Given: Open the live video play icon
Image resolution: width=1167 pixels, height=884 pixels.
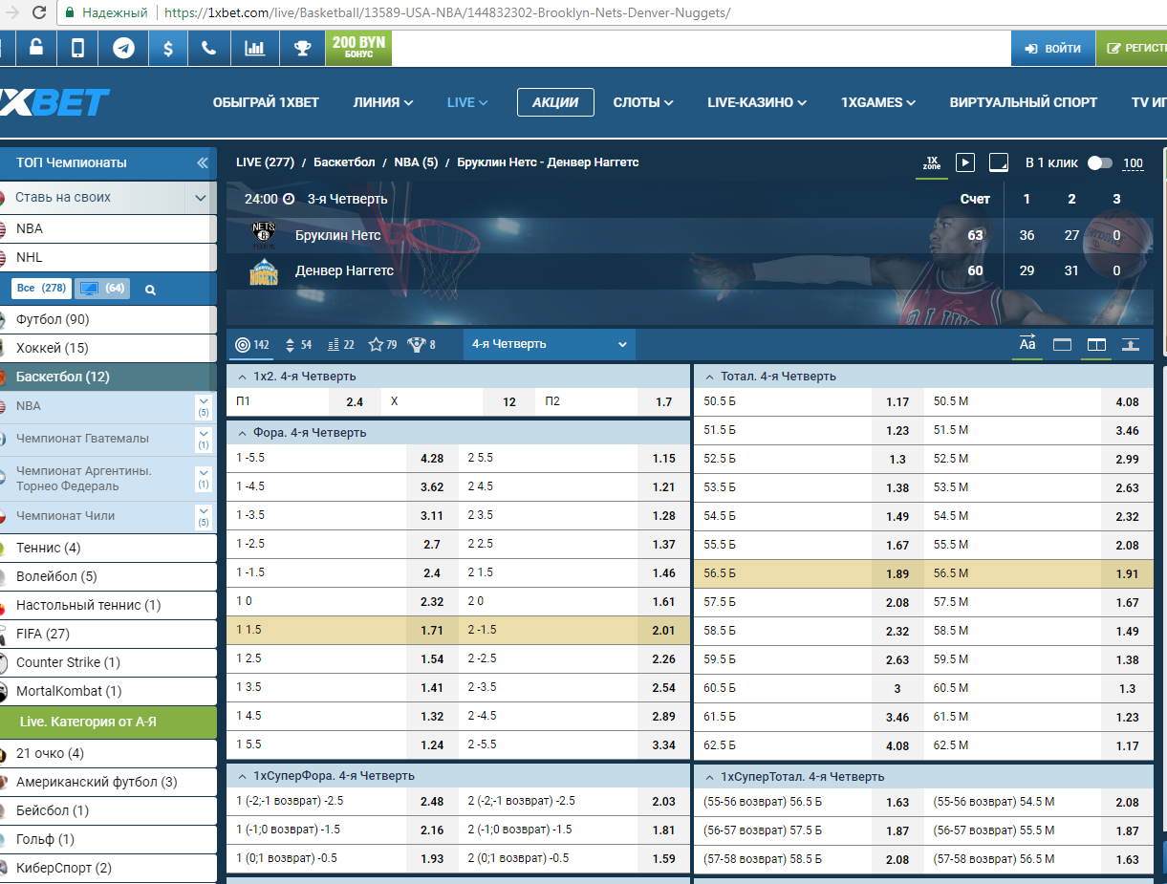Looking at the screenshot, I should tap(965, 162).
